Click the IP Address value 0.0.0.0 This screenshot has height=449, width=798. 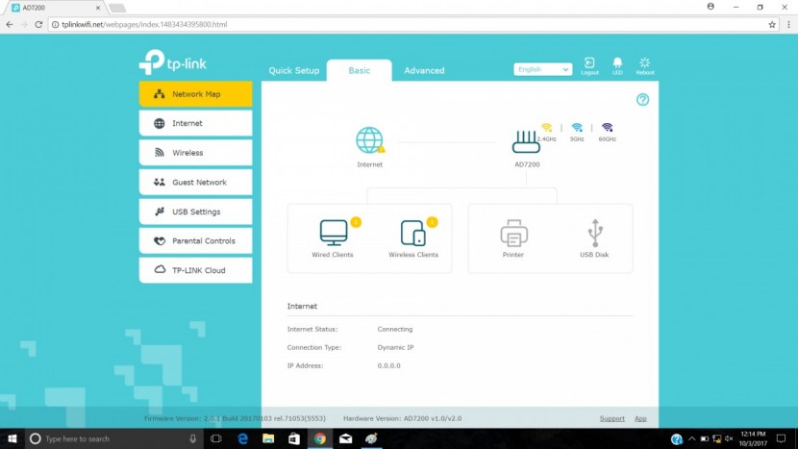pyautogui.click(x=388, y=365)
